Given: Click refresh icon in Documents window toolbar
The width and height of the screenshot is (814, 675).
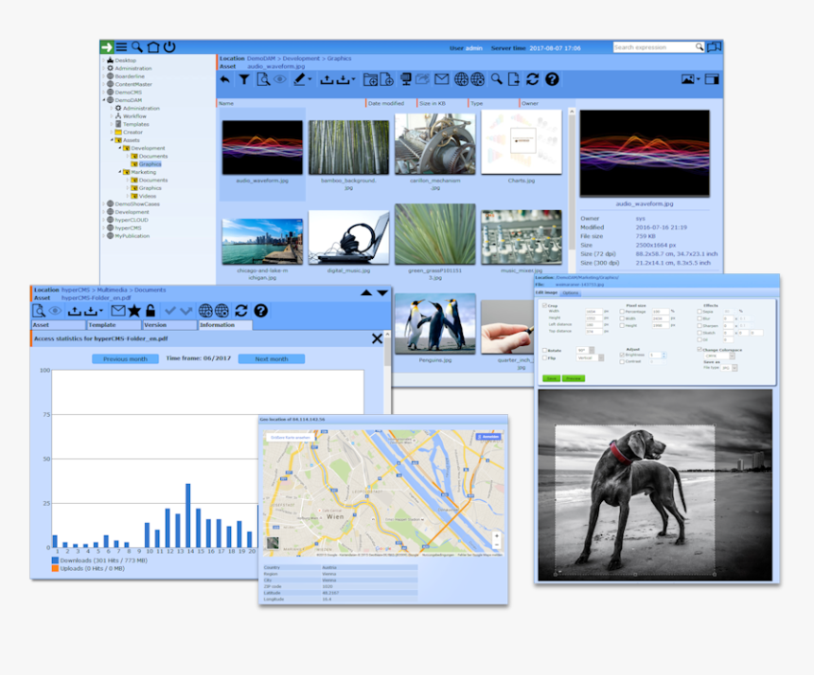Looking at the screenshot, I should (240, 310).
